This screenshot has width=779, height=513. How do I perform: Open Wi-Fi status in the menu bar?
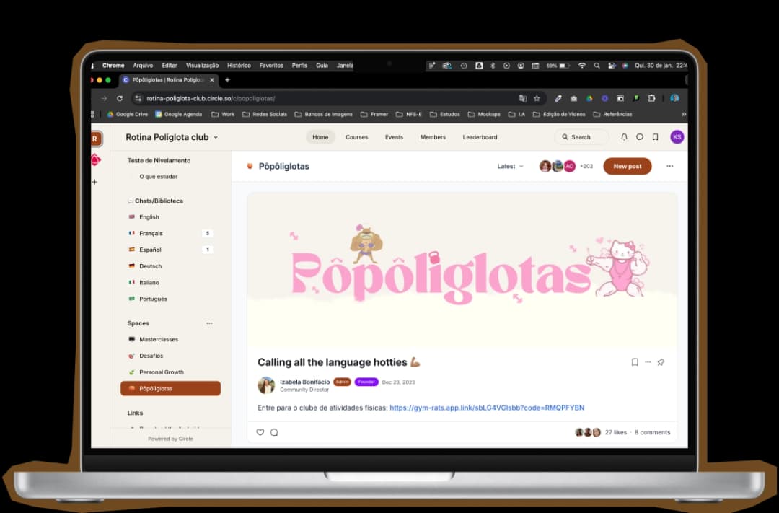coord(581,66)
